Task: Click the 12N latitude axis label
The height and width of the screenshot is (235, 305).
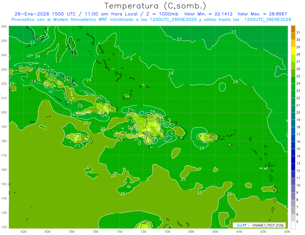Action: coord(4,227)
